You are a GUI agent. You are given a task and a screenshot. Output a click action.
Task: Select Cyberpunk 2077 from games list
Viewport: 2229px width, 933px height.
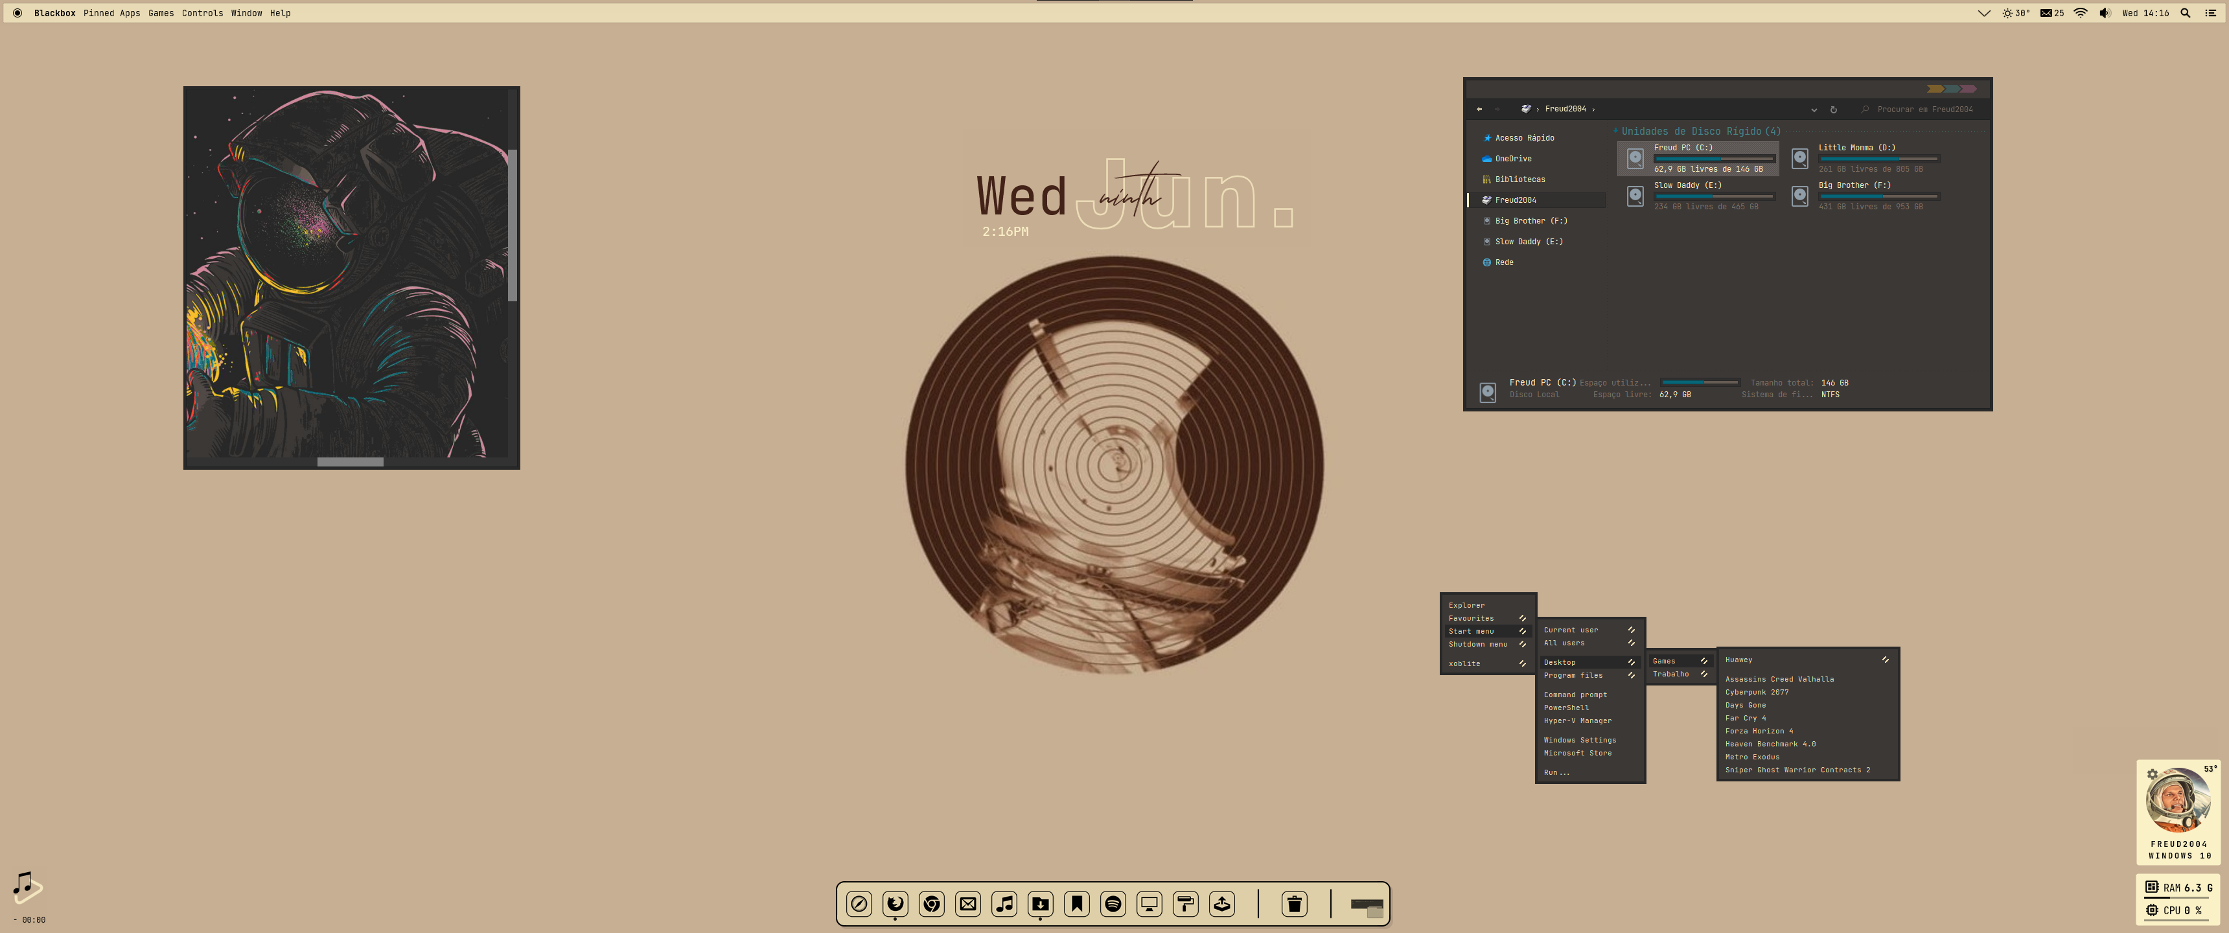1756,693
